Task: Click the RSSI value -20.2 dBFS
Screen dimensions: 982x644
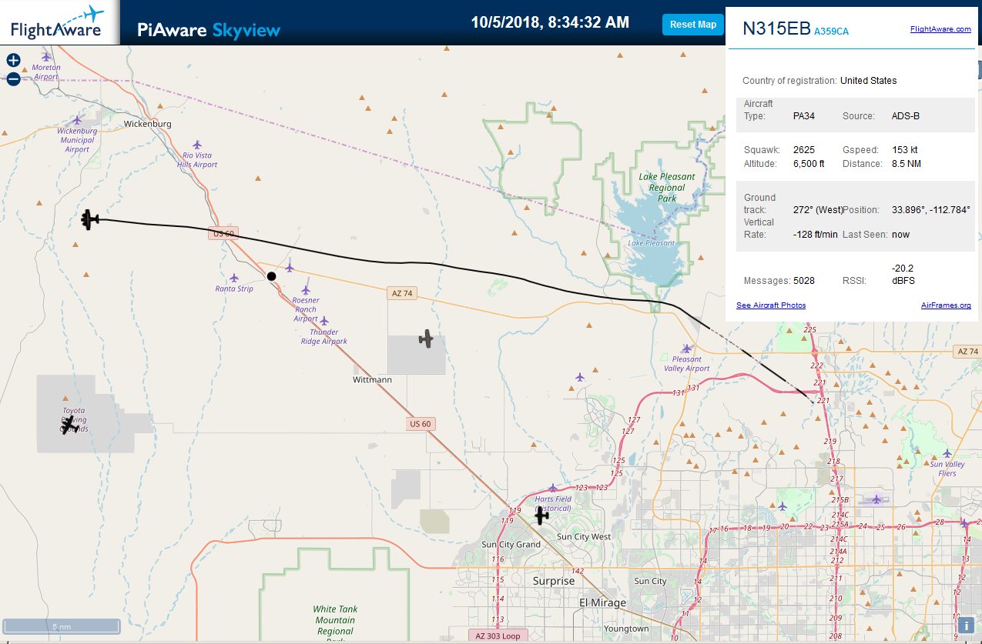Action: 903,274
